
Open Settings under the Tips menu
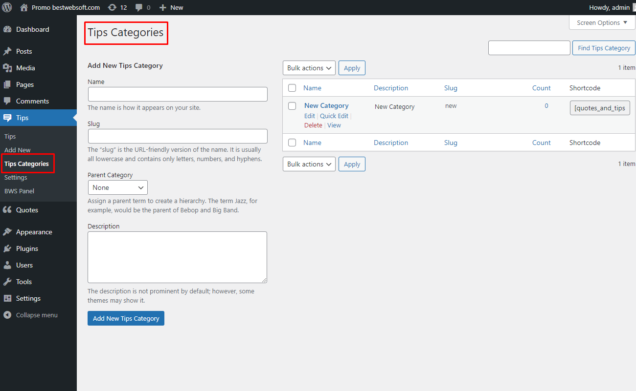click(16, 177)
